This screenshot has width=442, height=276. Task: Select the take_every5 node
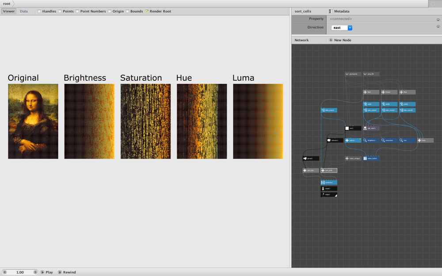pos(389,110)
